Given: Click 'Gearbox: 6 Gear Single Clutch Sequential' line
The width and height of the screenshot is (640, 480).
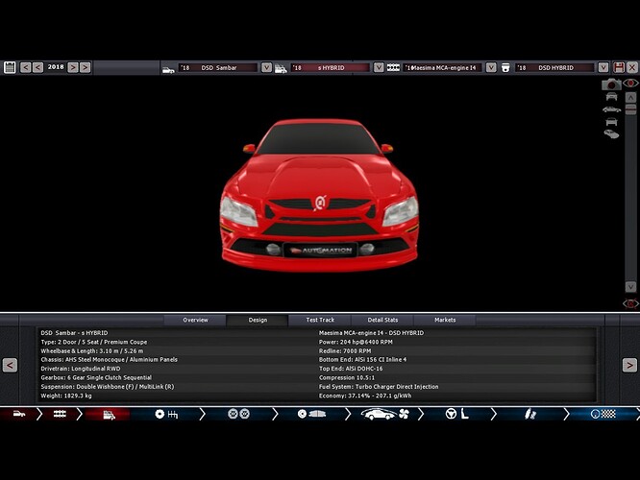Looking at the screenshot, I should [x=96, y=377].
